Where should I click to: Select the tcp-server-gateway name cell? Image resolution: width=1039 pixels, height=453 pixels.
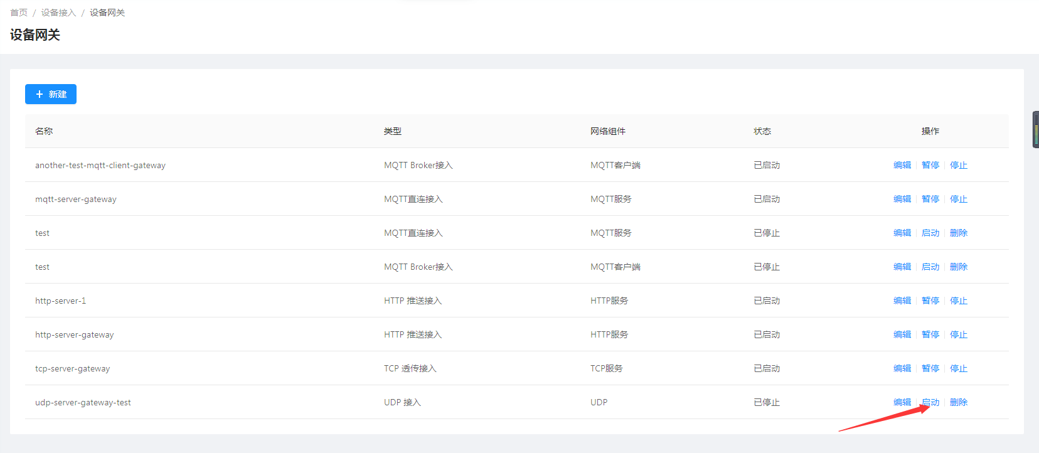(x=72, y=368)
